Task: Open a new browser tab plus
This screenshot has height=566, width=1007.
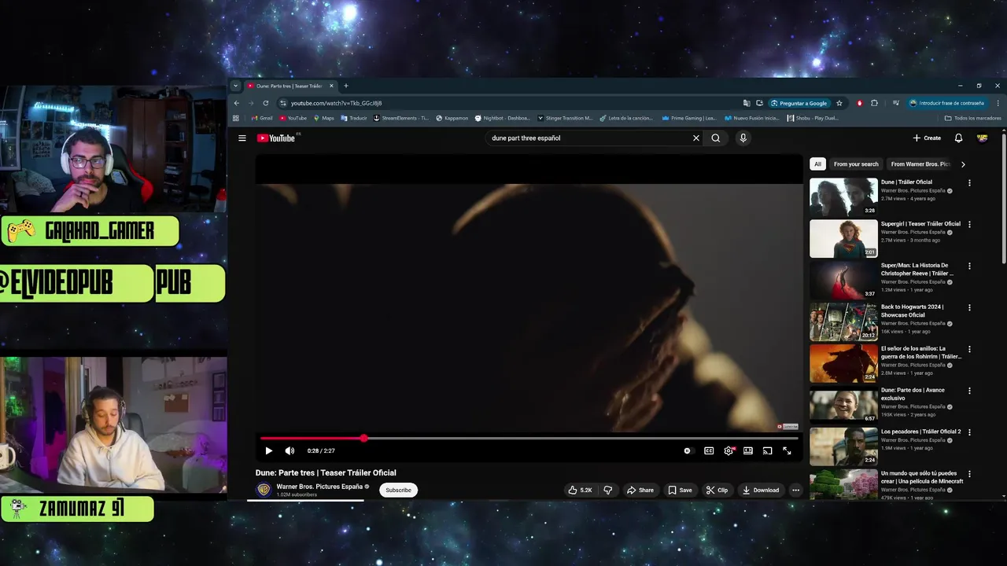Action: click(x=346, y=86)
